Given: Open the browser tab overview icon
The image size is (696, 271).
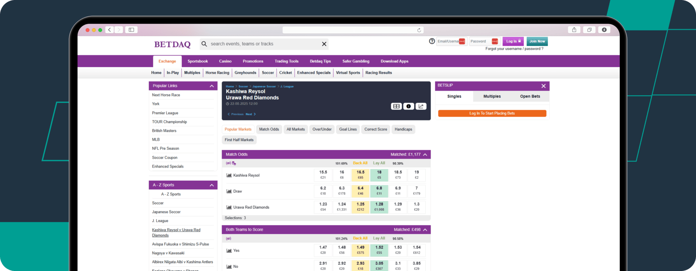Looking at the screenshot, I should [589, 30].
